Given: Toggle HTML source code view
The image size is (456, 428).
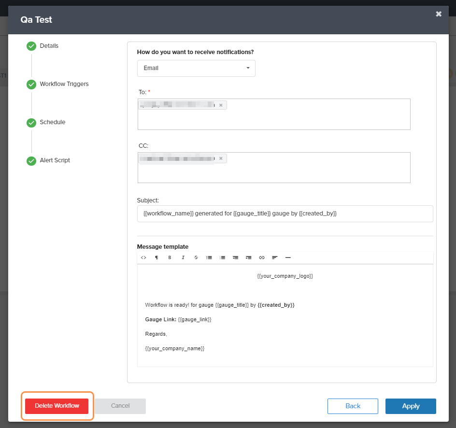Looking at the screenshot, I should (x=143, y=257).
